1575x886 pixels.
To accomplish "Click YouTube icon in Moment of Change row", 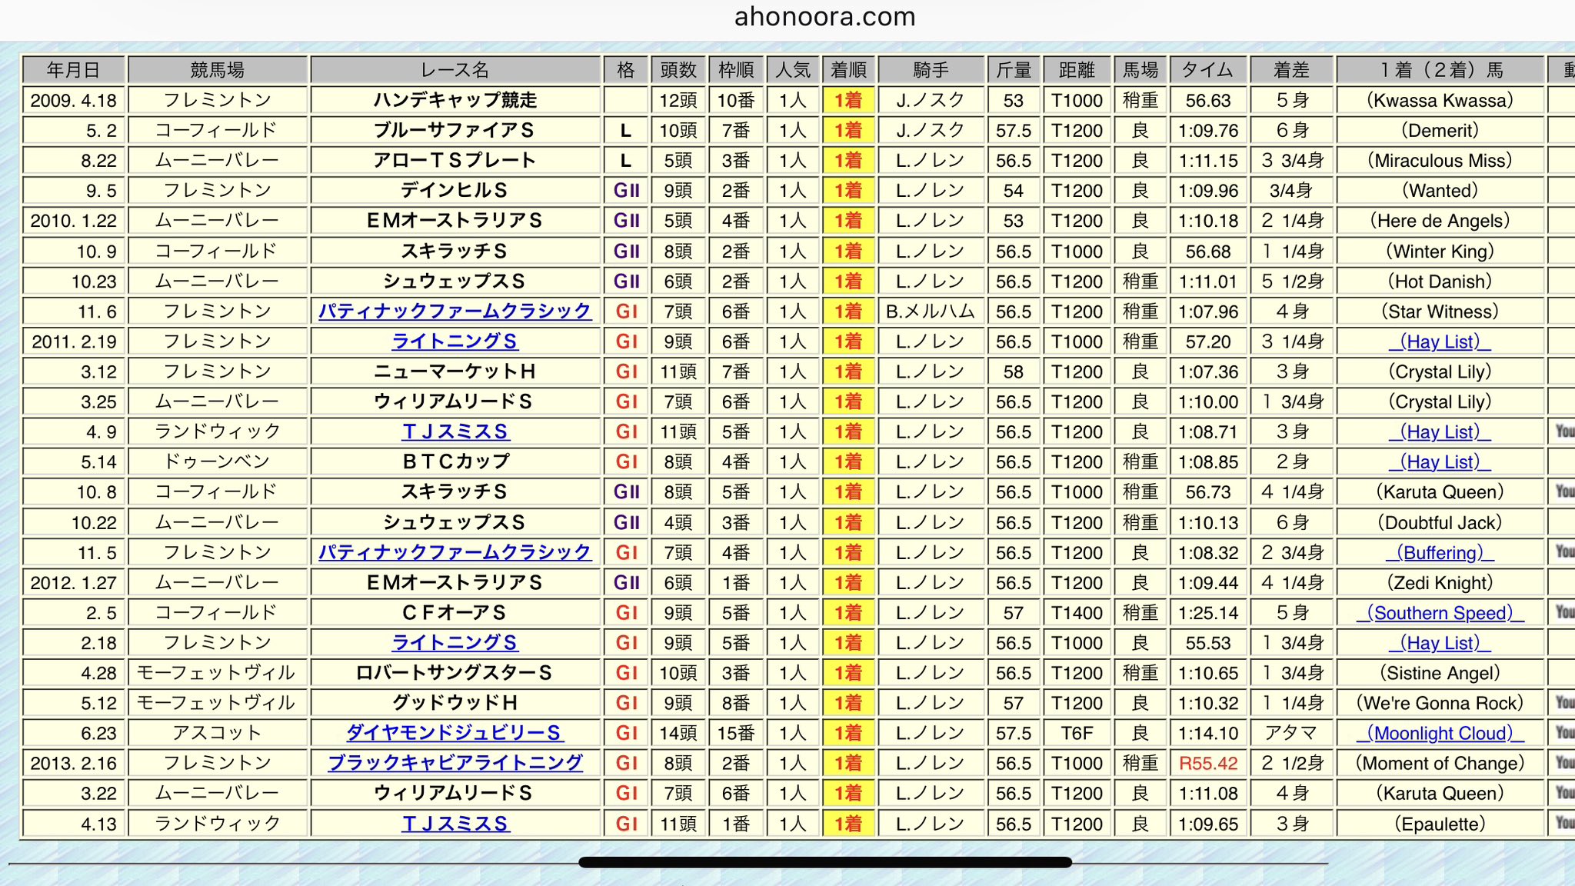I will pyautogui.click(x=1564, y=763).
